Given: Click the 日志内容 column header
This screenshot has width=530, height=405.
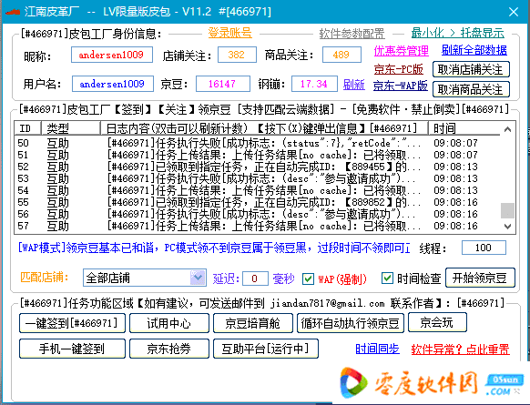Looking at the screenshot, I should pyautogui.click(x=264, y=128).
